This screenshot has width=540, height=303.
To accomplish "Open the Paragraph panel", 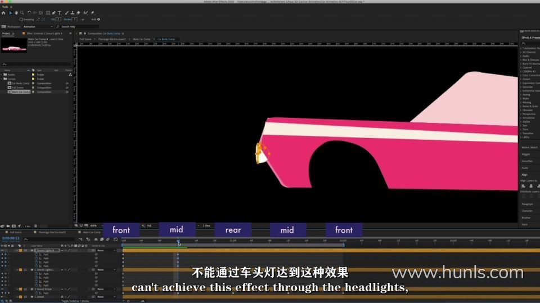I will [527, 204].
